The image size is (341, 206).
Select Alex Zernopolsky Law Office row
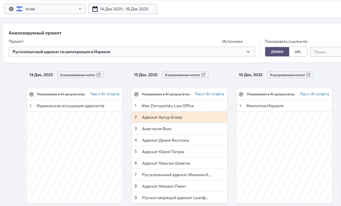point(179,106)
